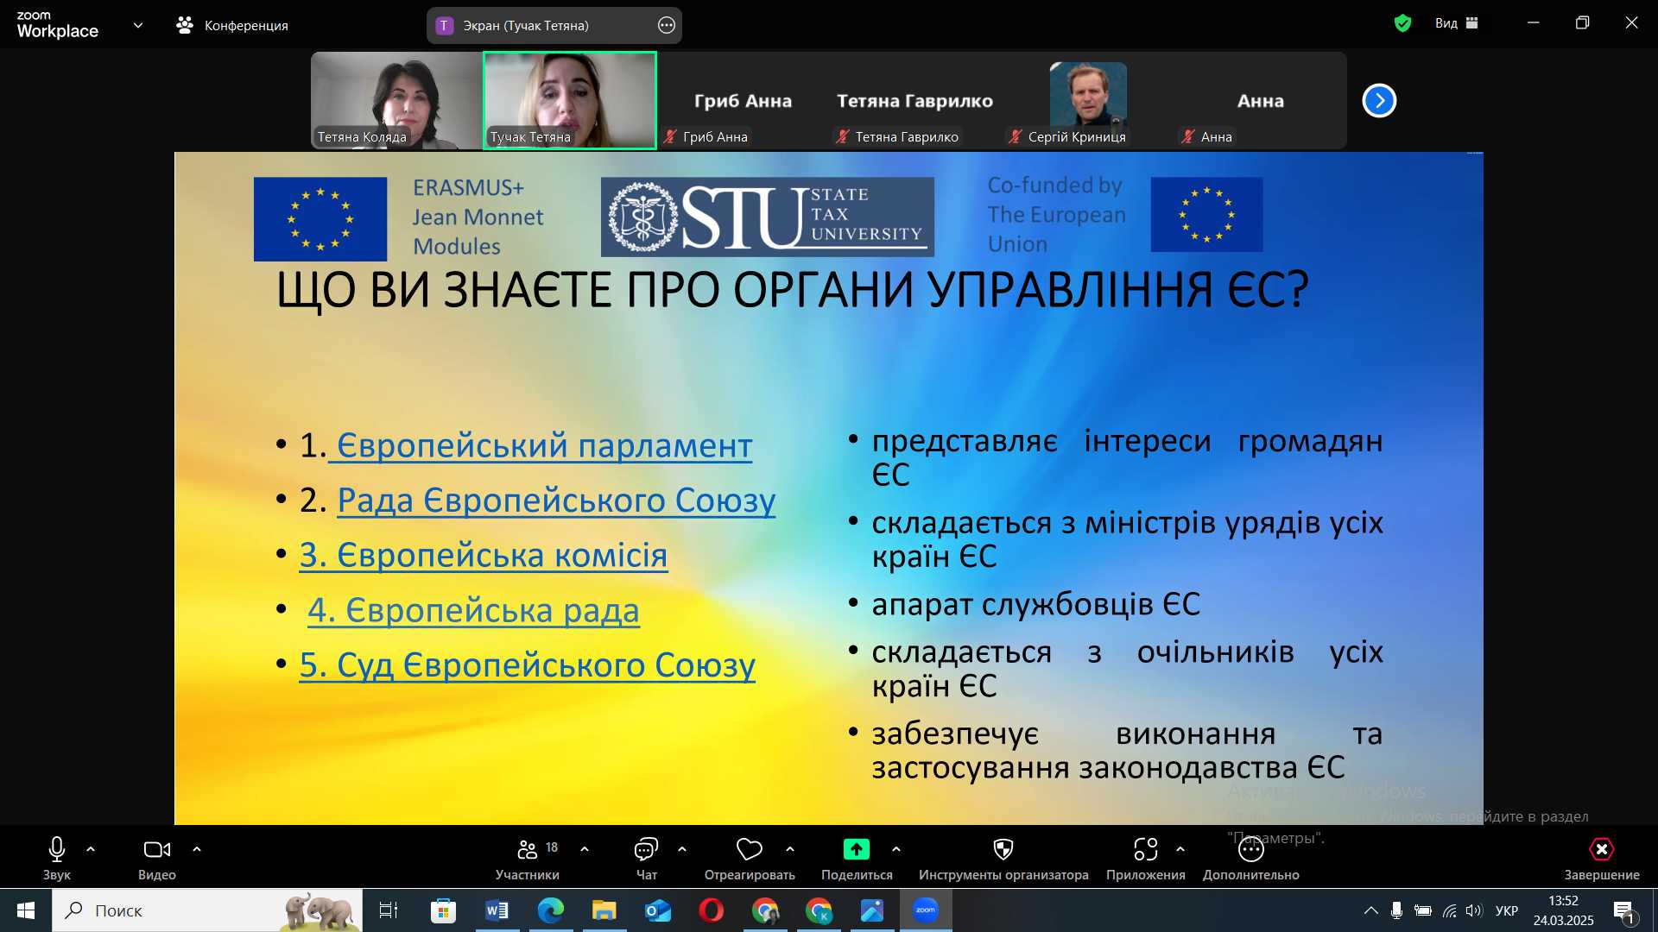
Task: Expand audio options arrow next to Звук
Action: [91, 849]
